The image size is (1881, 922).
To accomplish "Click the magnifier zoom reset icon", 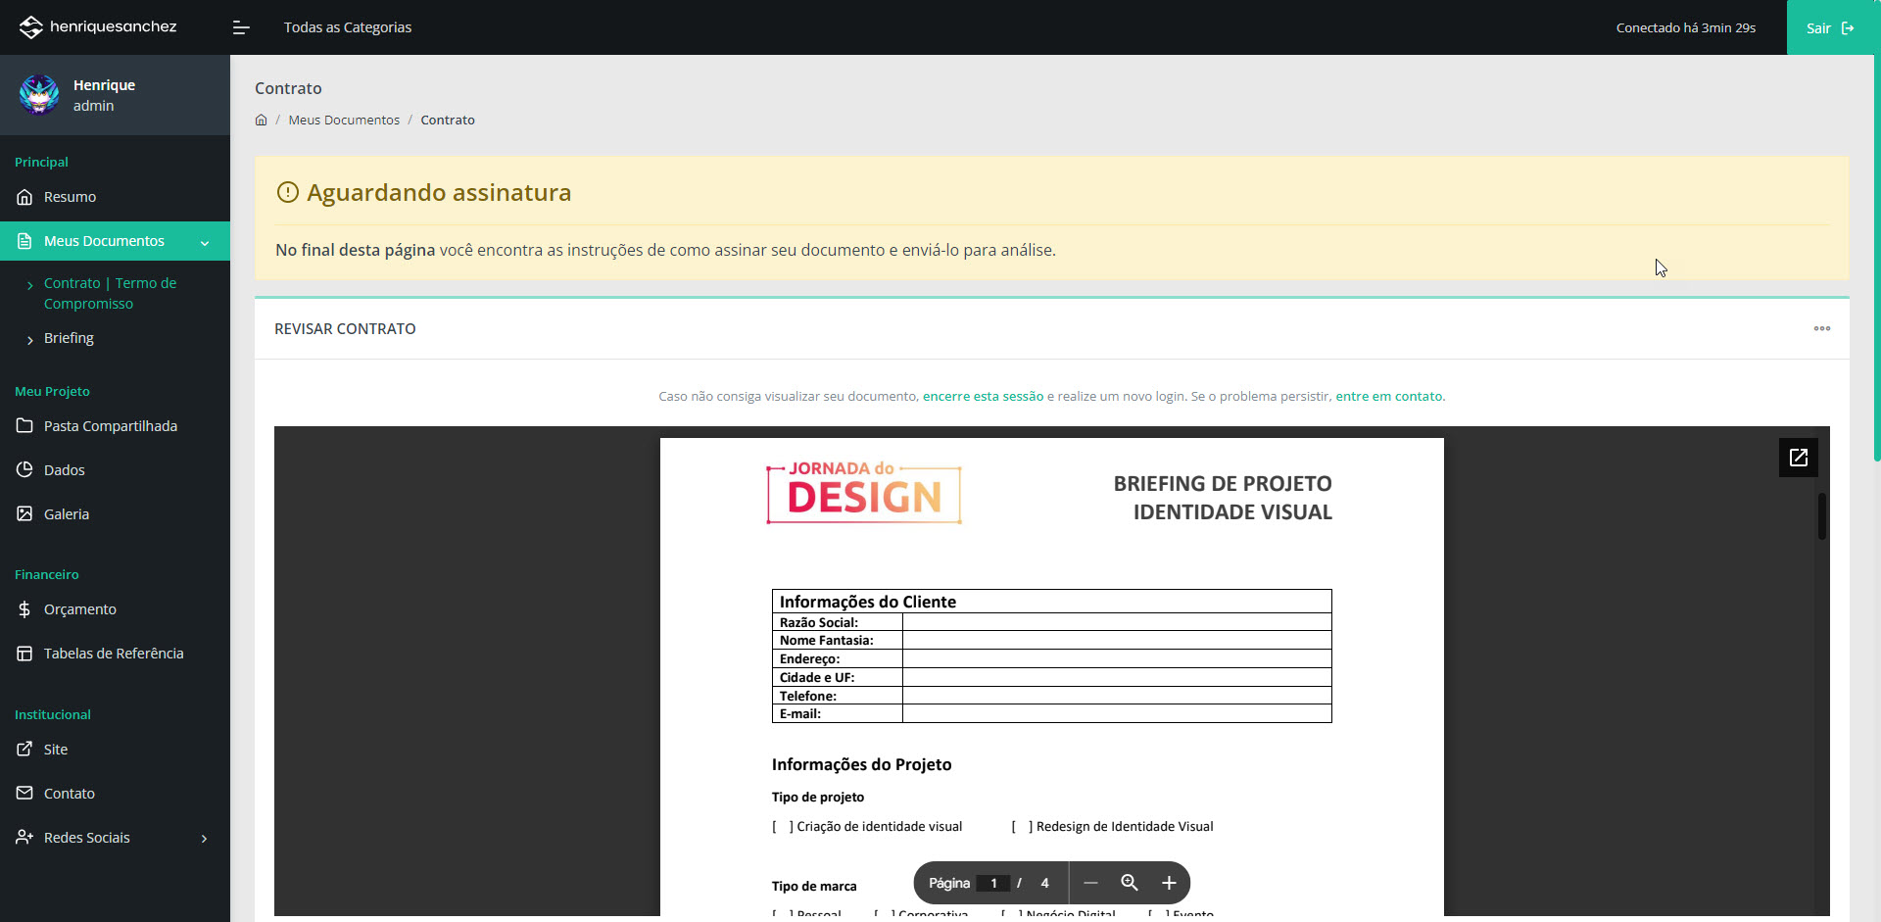I will pyautogui.click(x=1130, y=883).
